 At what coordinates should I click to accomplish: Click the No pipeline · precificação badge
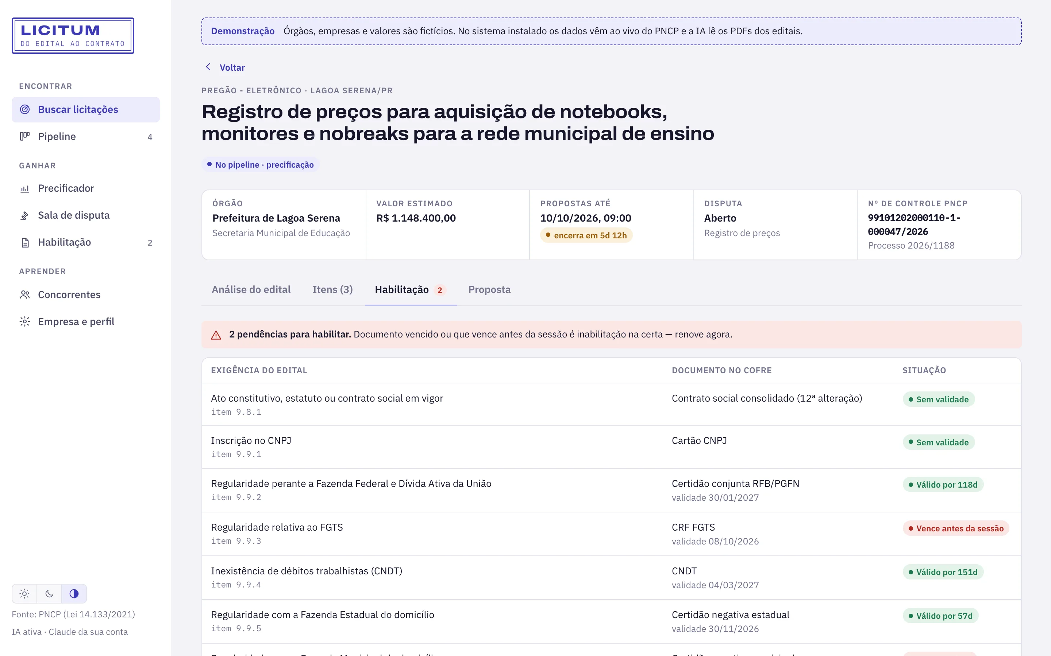click(260, 165)
